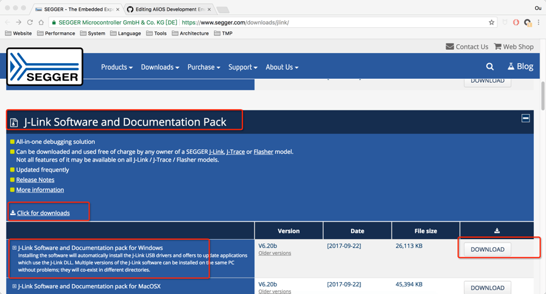546x294 pixels.
Task: Click the document icon beside section heading
Action: tap(14, 122)
